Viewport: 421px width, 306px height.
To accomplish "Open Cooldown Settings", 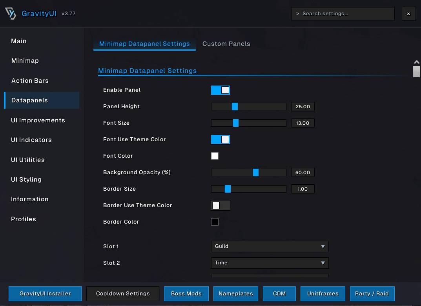I will tap(123, 294).
